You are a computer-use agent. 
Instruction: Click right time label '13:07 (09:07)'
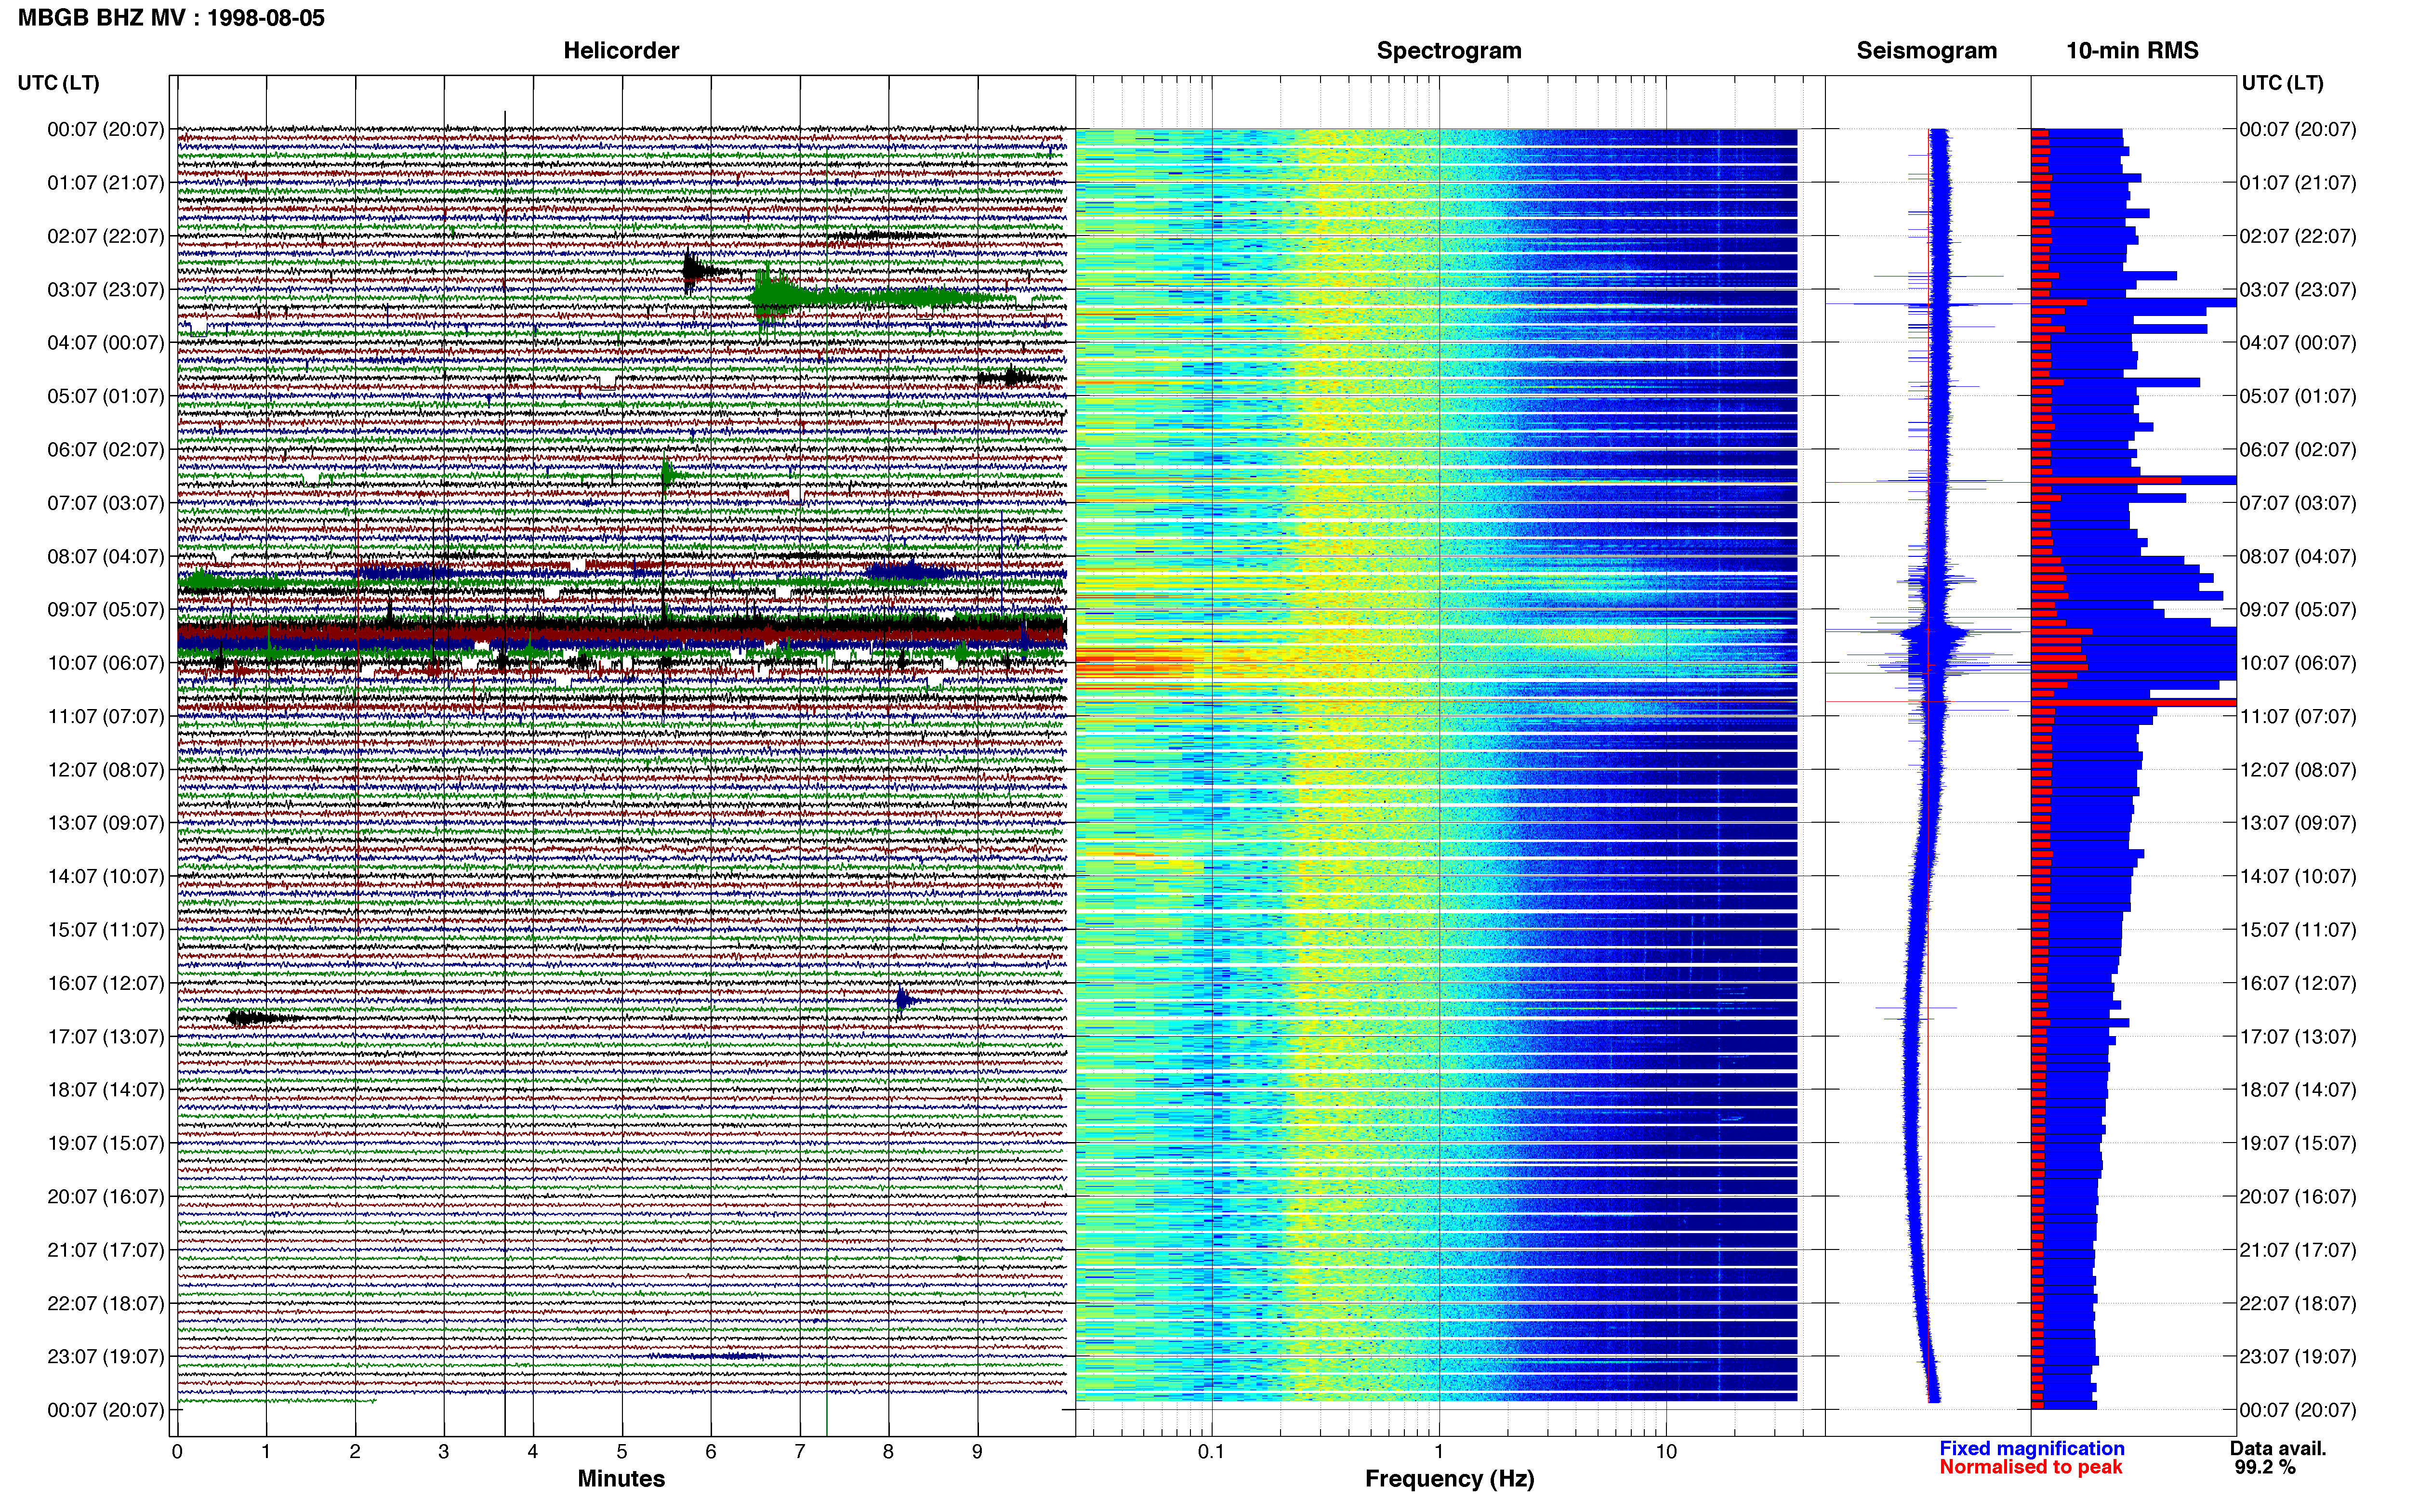[x=2297, y=823]
